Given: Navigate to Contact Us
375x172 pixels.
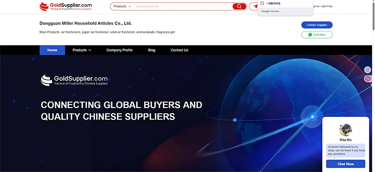Looking at the screenshot, I should [x=179, y=50].
